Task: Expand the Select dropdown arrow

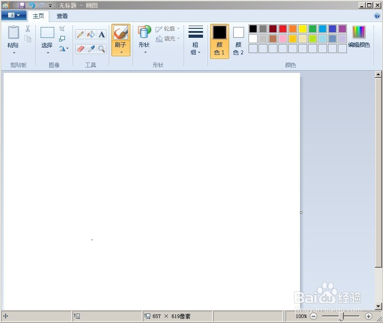Action: click(48, 53)
